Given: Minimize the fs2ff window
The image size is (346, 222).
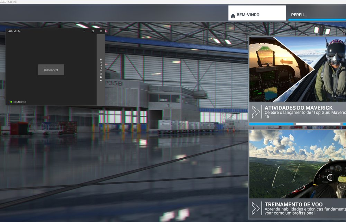Looking at the screenshot, I should 84,31.
